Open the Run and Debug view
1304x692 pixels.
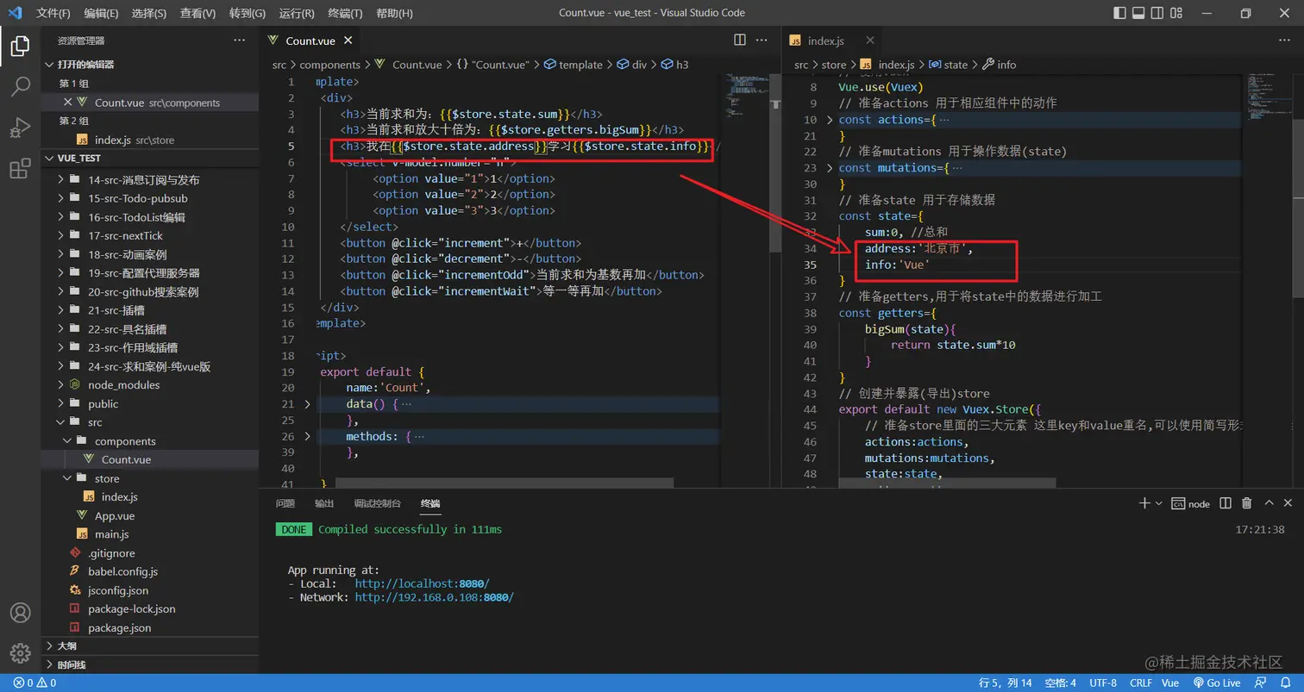20,128
